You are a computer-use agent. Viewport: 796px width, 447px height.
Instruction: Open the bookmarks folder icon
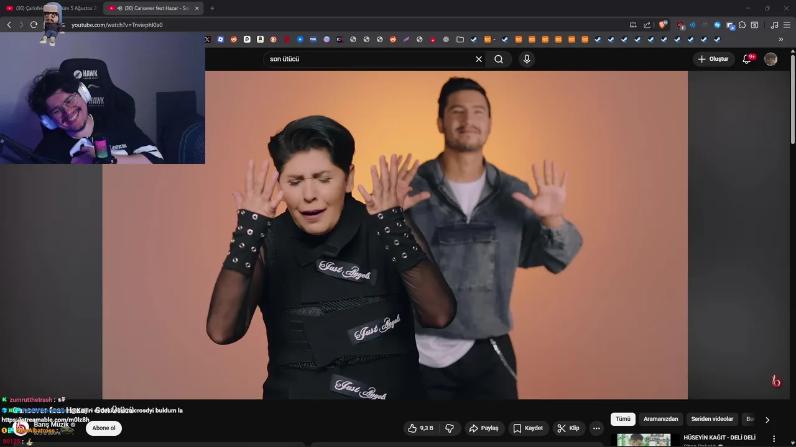pos(460,39)
